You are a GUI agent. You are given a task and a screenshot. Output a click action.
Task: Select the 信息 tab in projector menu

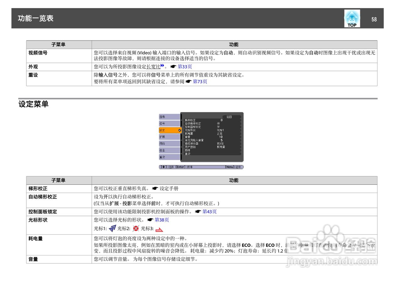tap(170, 150)
